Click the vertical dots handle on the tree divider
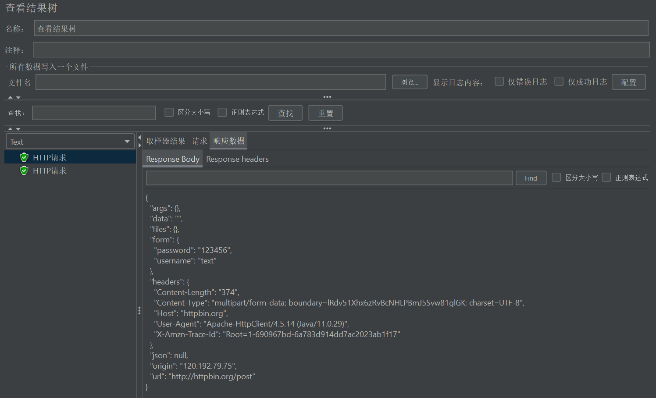Screen dimensions: 656x398 point(139,311)
